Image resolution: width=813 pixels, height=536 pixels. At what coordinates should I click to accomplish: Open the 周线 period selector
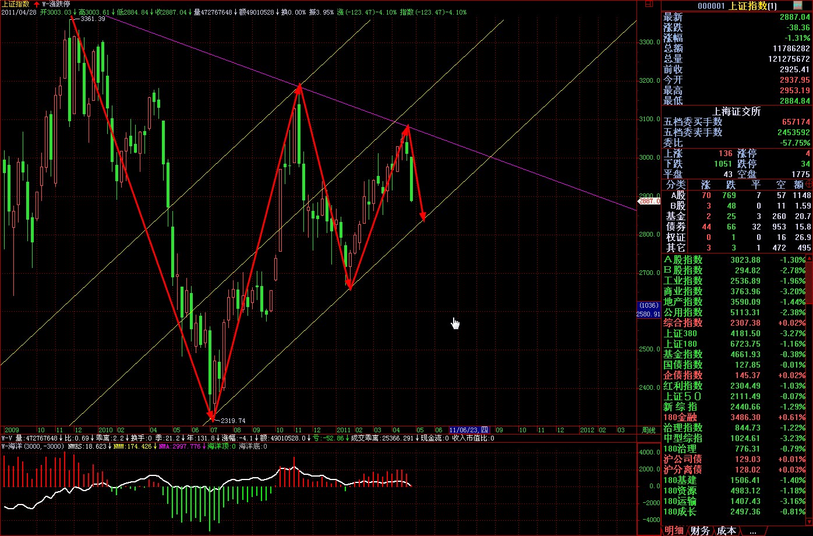tap(648, 430)
